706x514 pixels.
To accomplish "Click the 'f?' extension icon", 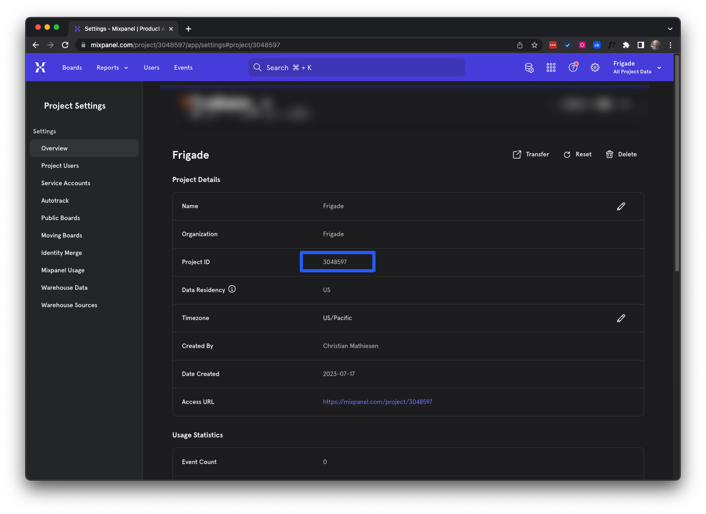I will point(612,45).
